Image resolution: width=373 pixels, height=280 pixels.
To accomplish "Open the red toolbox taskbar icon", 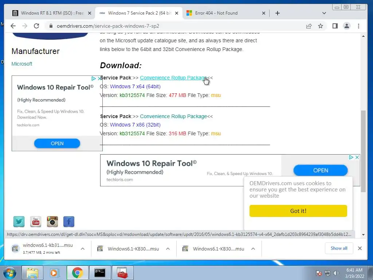I will tap(122, 273).
